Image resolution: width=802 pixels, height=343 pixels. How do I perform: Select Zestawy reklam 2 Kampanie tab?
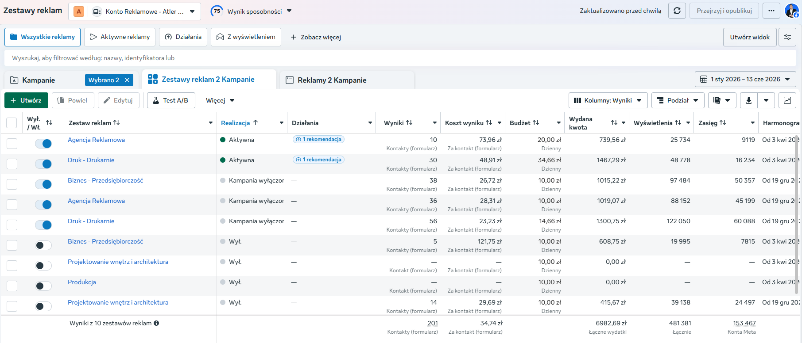(x=209, y=80)
